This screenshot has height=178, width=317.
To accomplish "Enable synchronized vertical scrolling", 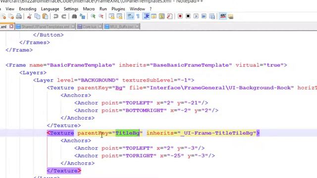I will pos(111,16).
